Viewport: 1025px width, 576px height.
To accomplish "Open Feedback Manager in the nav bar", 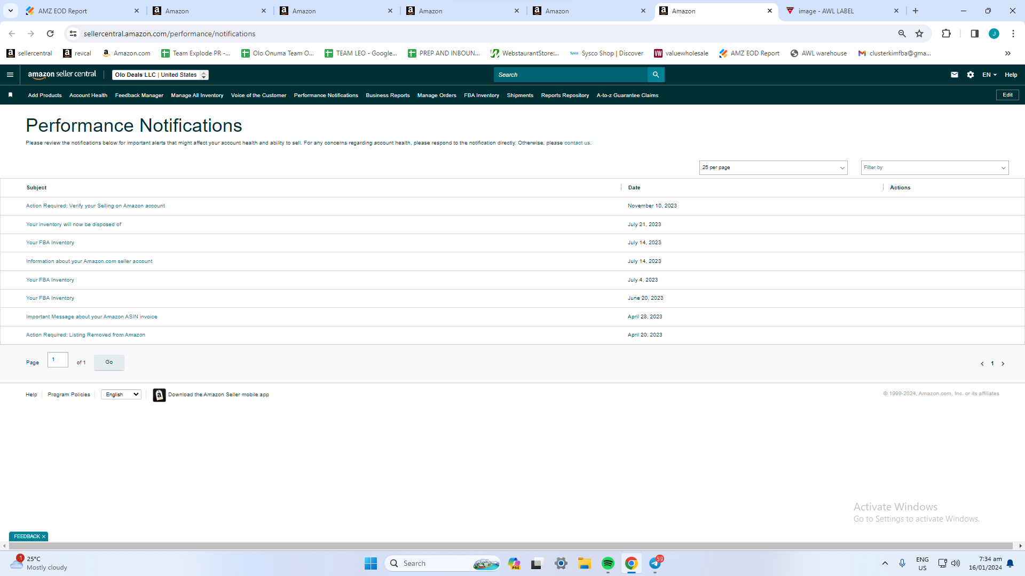I will pyautogui.click(x=139, y=95).
